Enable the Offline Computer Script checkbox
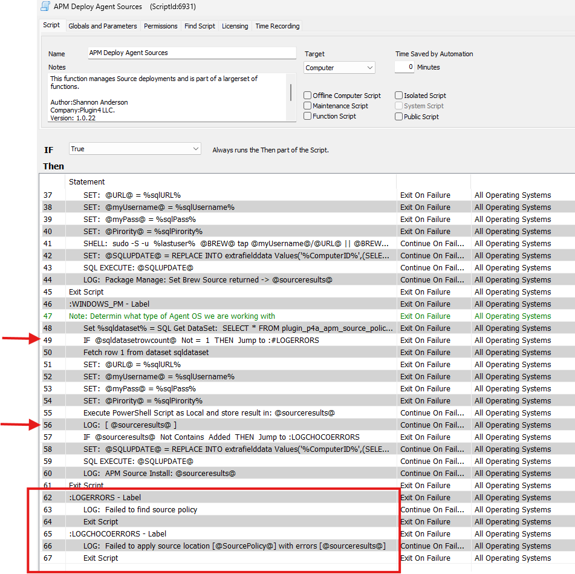Image resolution: width=575 pixels, height=574 pixels. 308,96
